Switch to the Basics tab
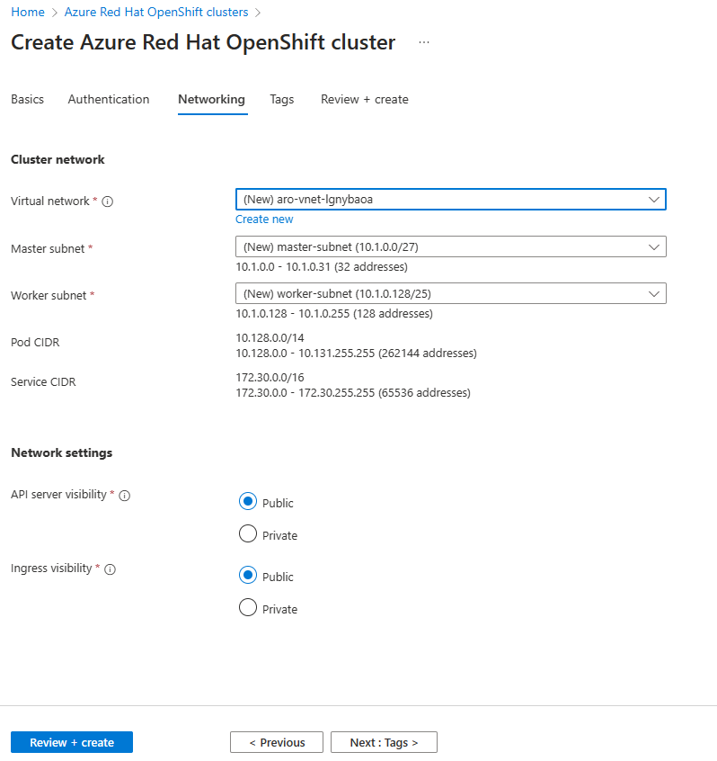Viewport: 717px width, 761px height. [x=27, y=99]
